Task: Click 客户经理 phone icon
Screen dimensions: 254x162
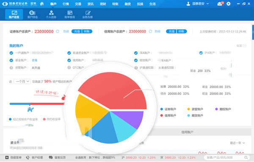Action: (x=28, y=157)
